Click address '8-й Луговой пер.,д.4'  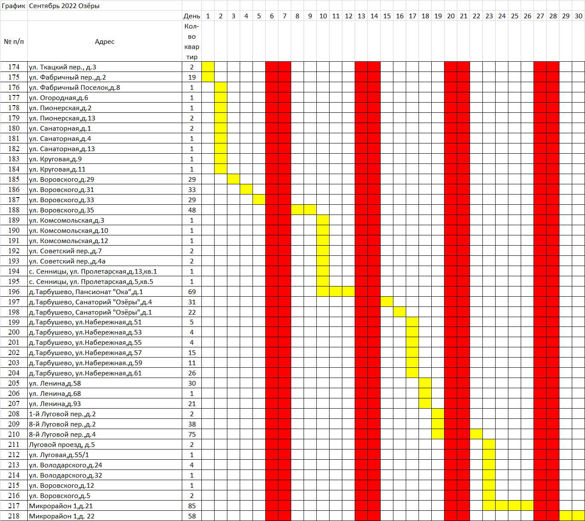(105, 434)
